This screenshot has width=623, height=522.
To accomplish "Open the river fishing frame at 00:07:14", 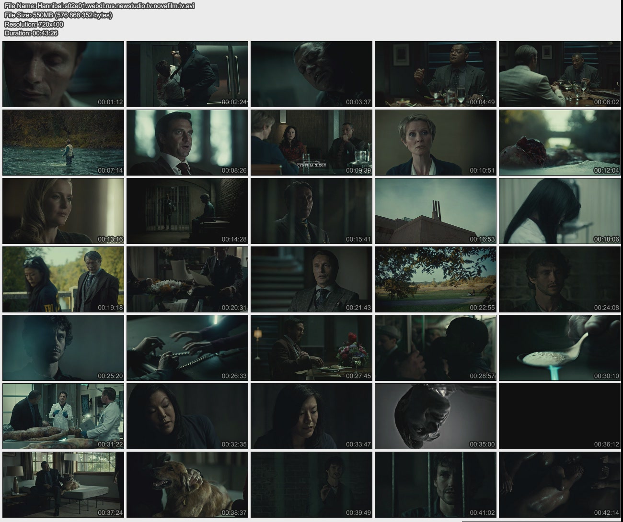I will (x=63, y=143).
